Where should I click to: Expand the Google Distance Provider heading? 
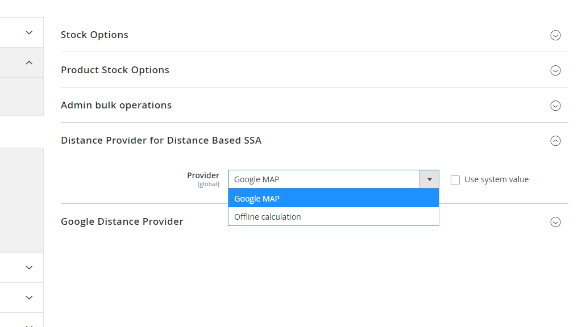tap(122, 222)
